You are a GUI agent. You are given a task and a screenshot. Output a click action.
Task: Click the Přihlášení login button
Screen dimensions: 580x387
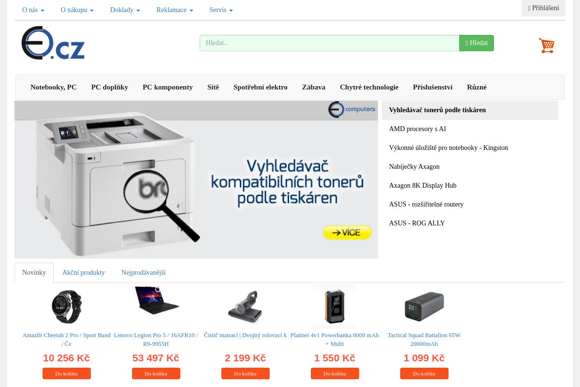(543, 8)
